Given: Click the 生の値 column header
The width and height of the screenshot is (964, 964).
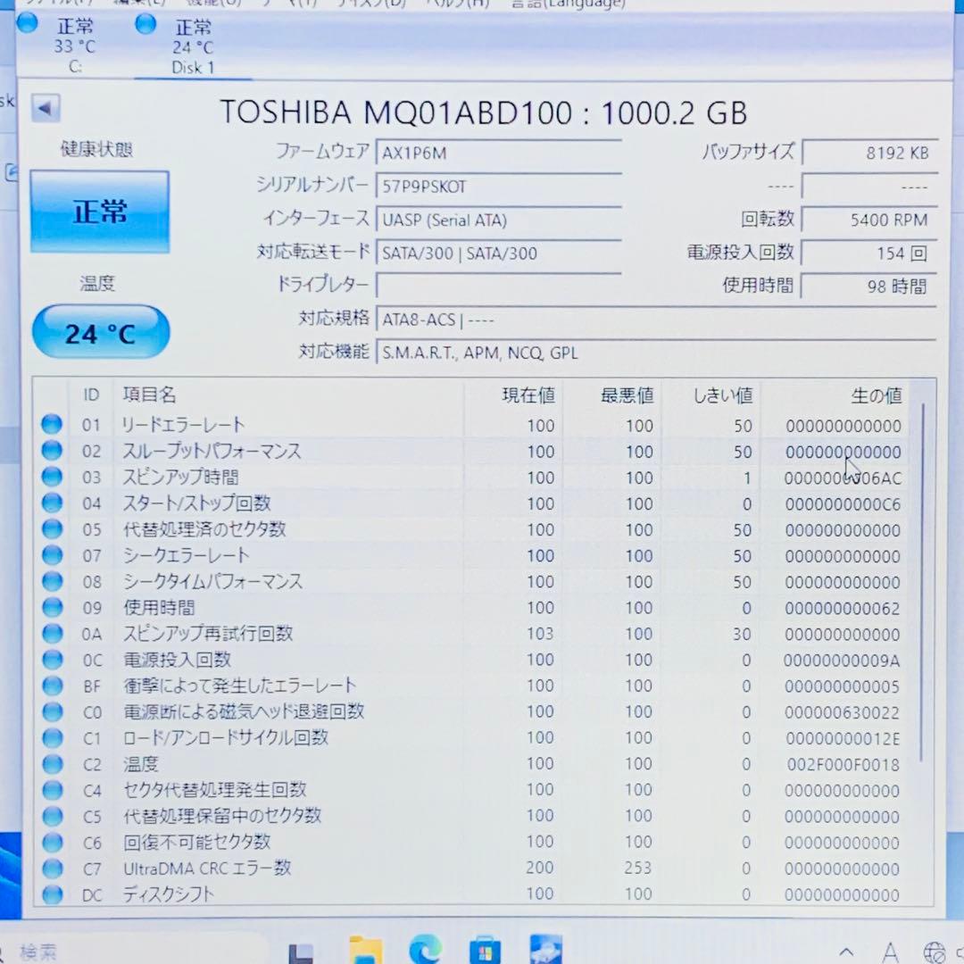Looking at the screenshot, I should click(877, 395).
